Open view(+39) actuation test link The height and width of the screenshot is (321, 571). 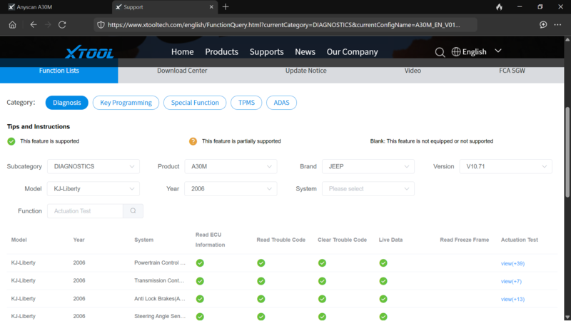(x=512, y=263)
